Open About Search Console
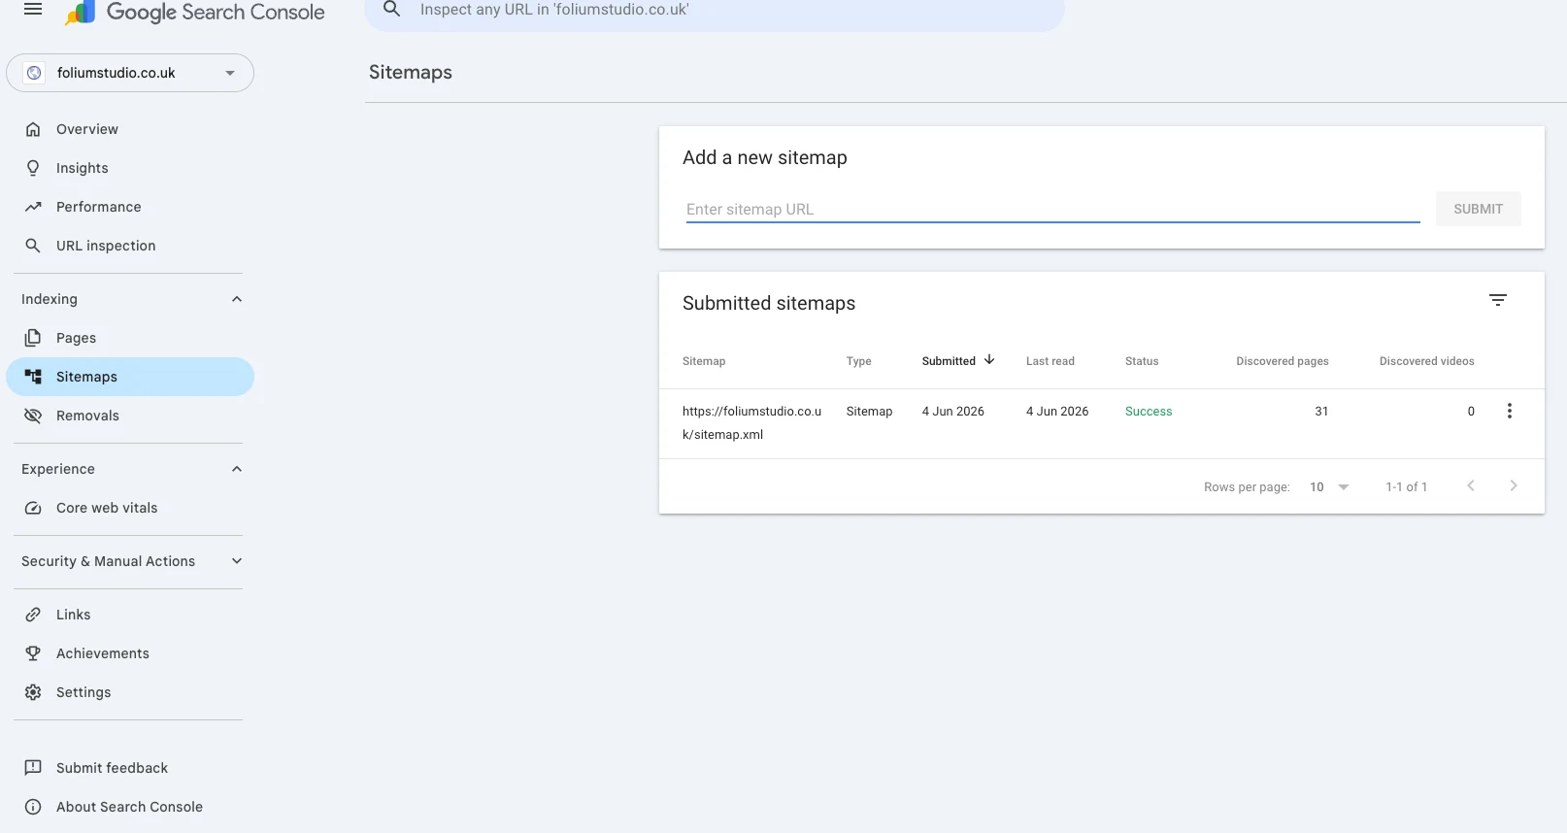 pyautogui.click(x=130, y=807)
